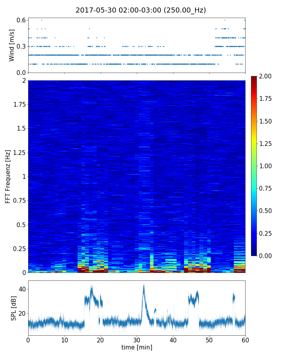
Task: Select the 0.75 tick on the FFT frequency axis
Action: (18, 200)
